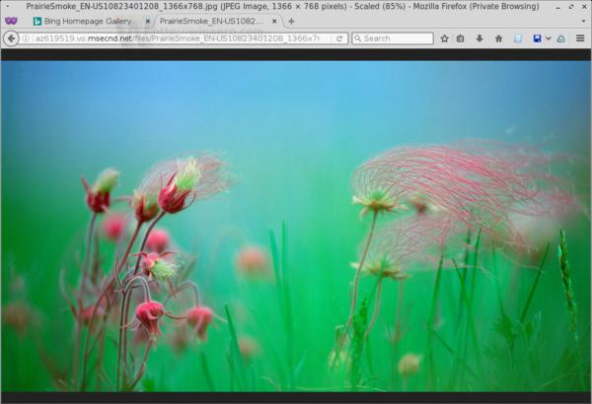Close the PrairieSmoke image tab
The width and height of the screenshot is (592, 404).
[x=274, y=22]
